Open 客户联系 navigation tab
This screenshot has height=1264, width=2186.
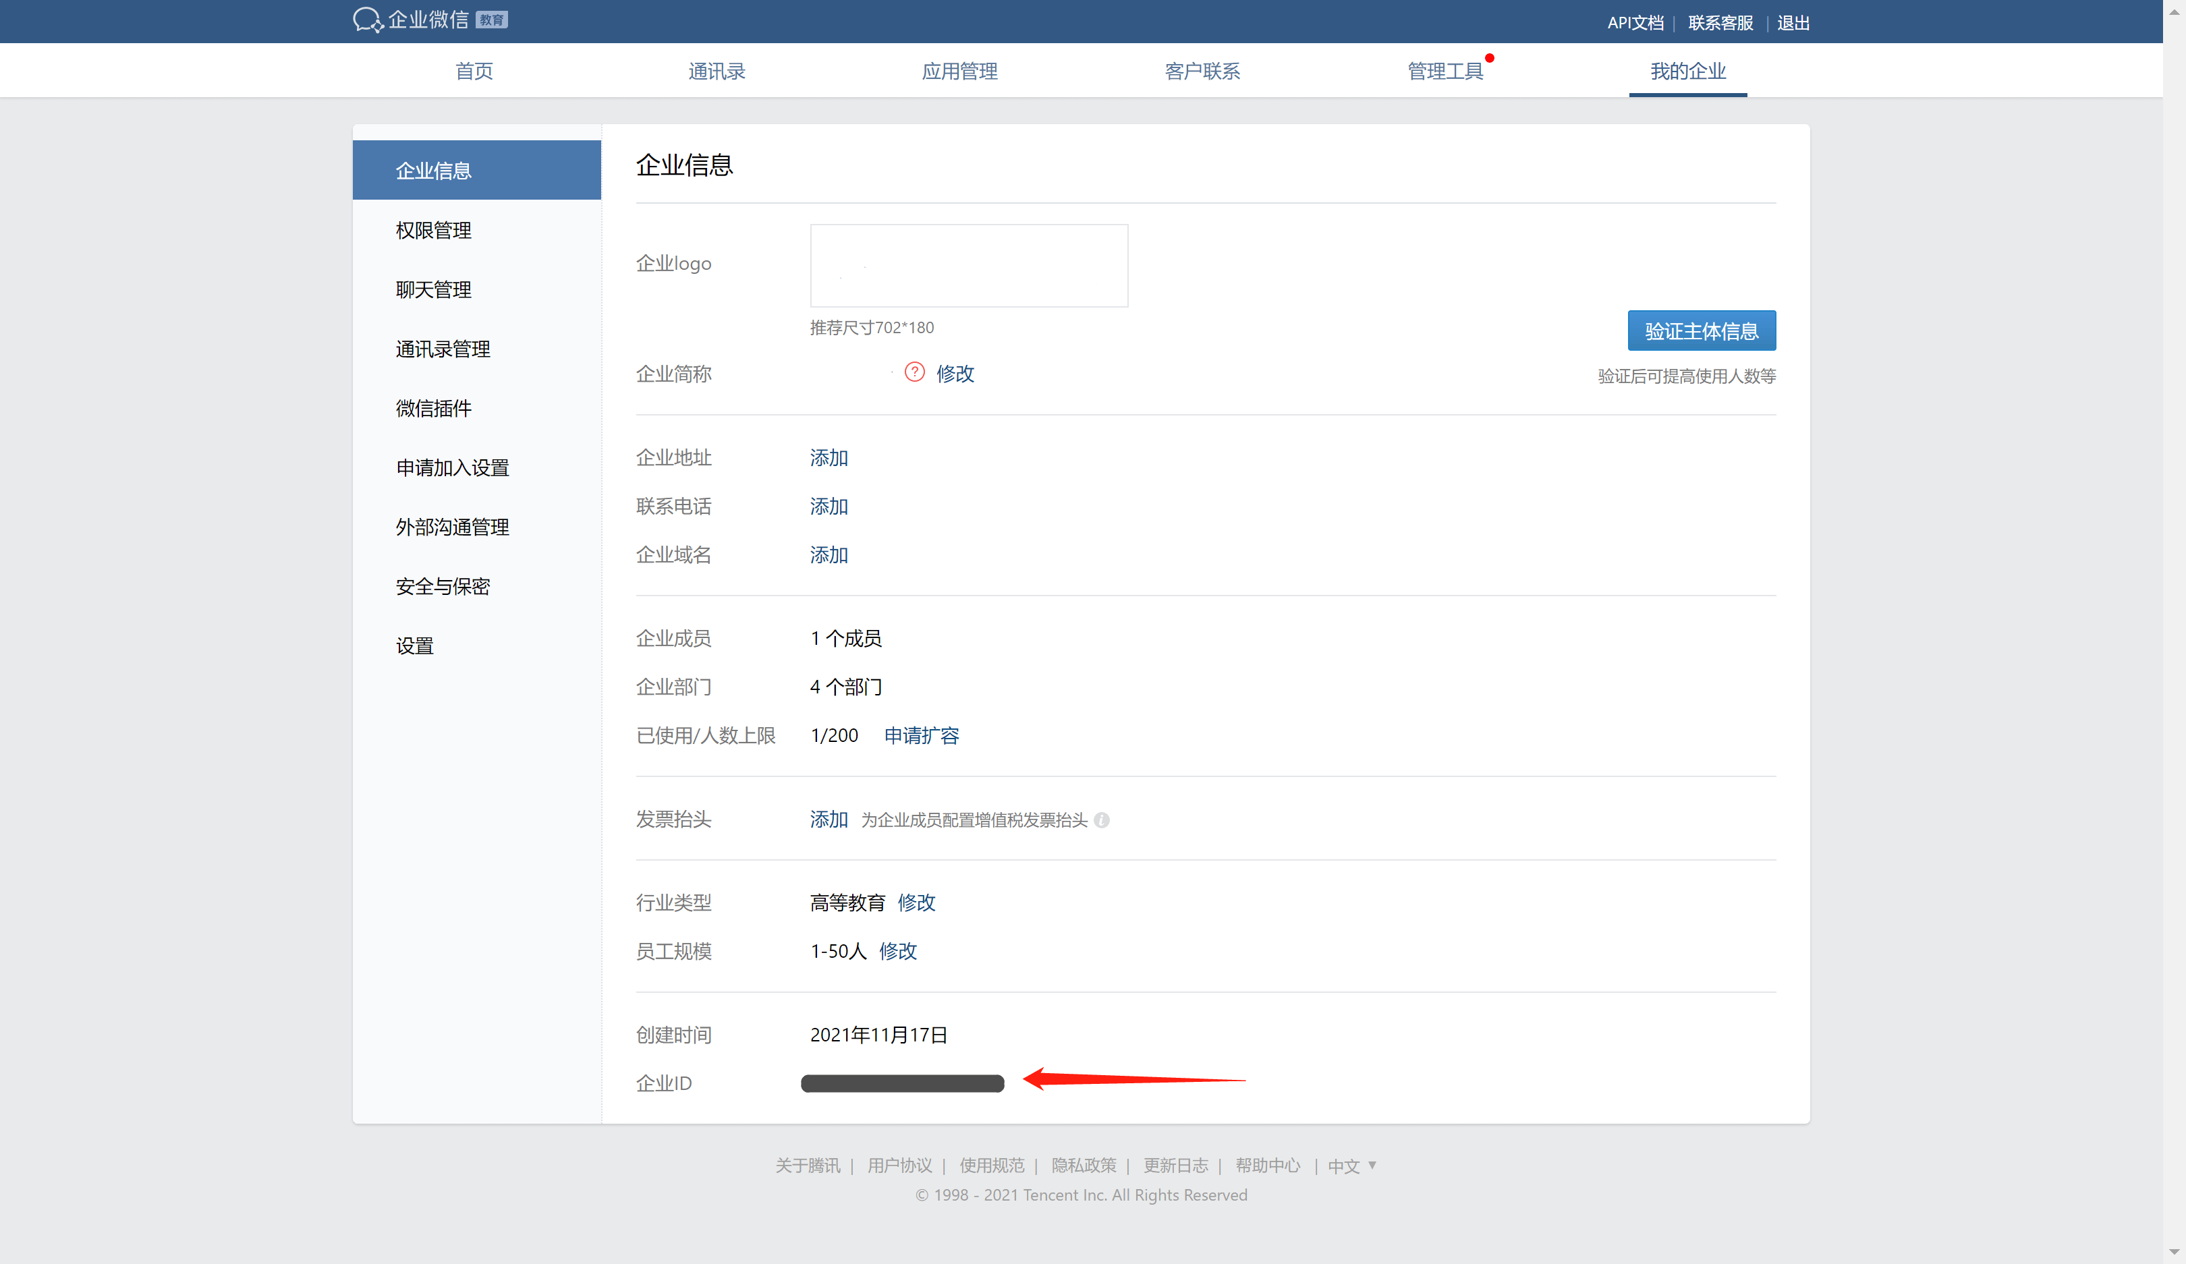point(1202,71)
